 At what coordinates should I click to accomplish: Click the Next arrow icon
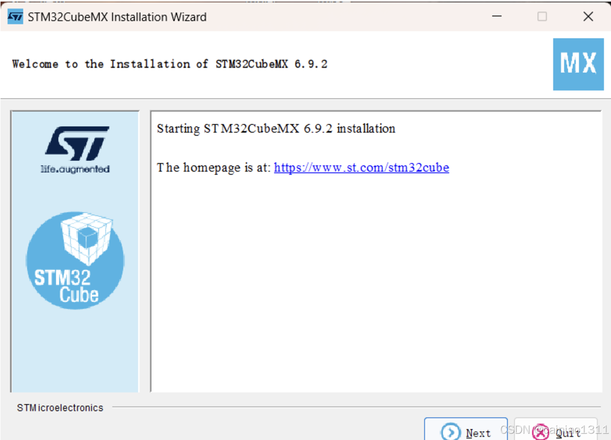point(451,432)
